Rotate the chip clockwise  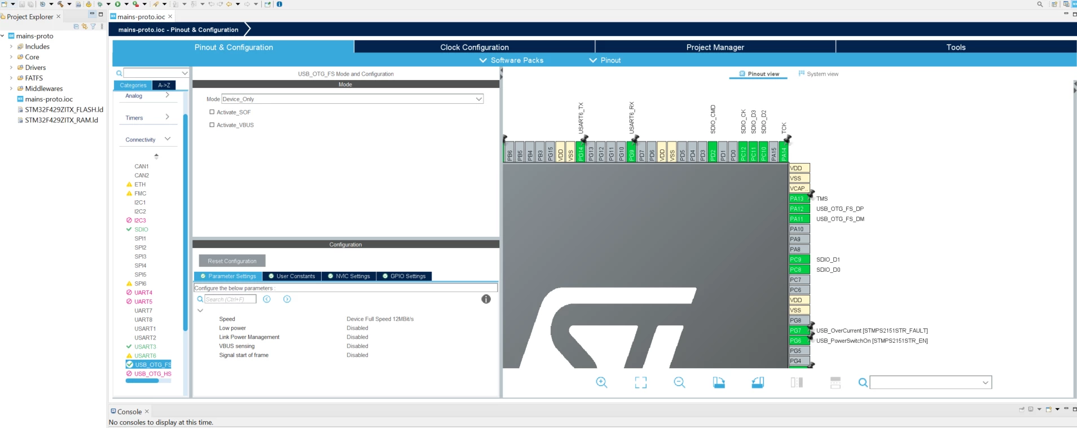pyautogui.click(x=719, y=382)
